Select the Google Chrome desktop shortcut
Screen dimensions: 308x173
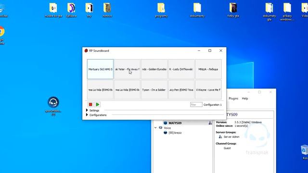pos(2,35)
